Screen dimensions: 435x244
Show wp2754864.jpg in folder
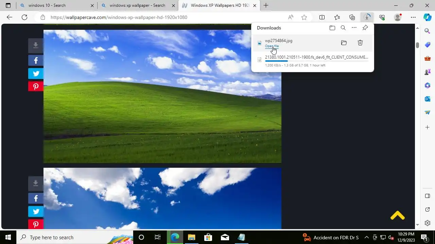pyautogui.click(x=344, y=43)
